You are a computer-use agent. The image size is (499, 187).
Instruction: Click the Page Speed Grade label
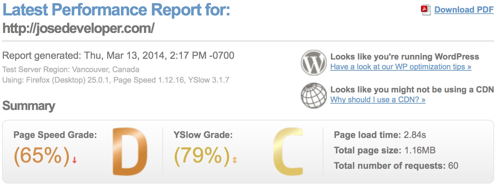(55, 134)
